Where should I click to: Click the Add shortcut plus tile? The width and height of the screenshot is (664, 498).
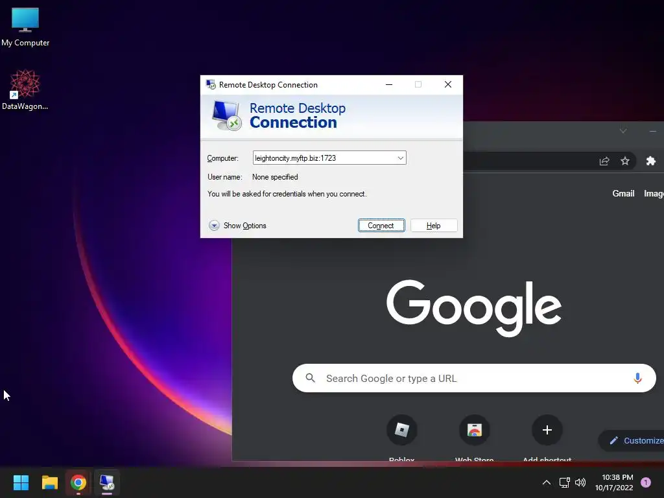[547, 438]
